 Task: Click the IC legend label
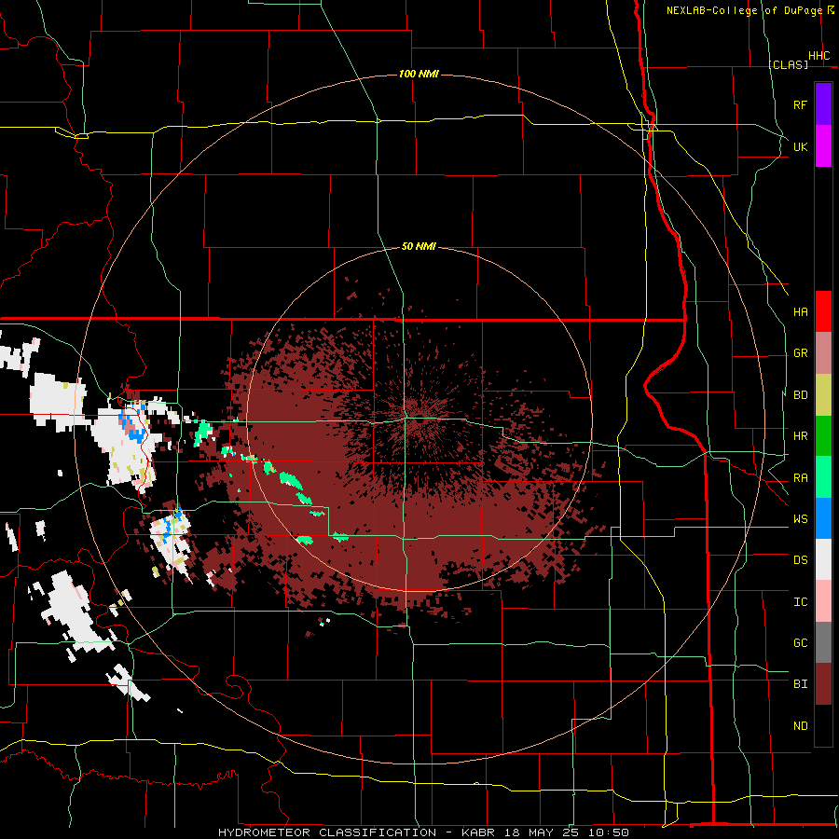tap(800, 602)
